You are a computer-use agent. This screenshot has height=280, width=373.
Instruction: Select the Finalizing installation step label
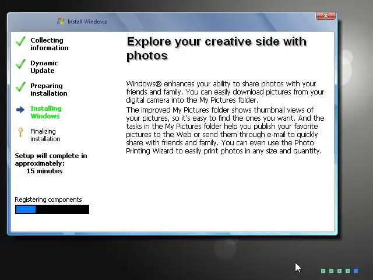[x=45, y=135]
